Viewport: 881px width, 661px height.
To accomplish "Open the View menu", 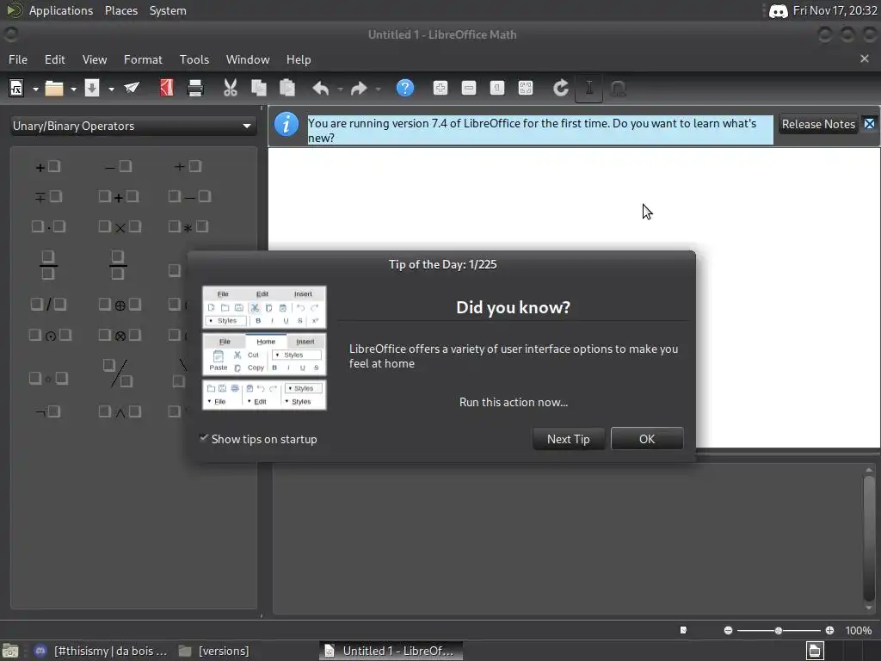I will click(x=95, y=59).
